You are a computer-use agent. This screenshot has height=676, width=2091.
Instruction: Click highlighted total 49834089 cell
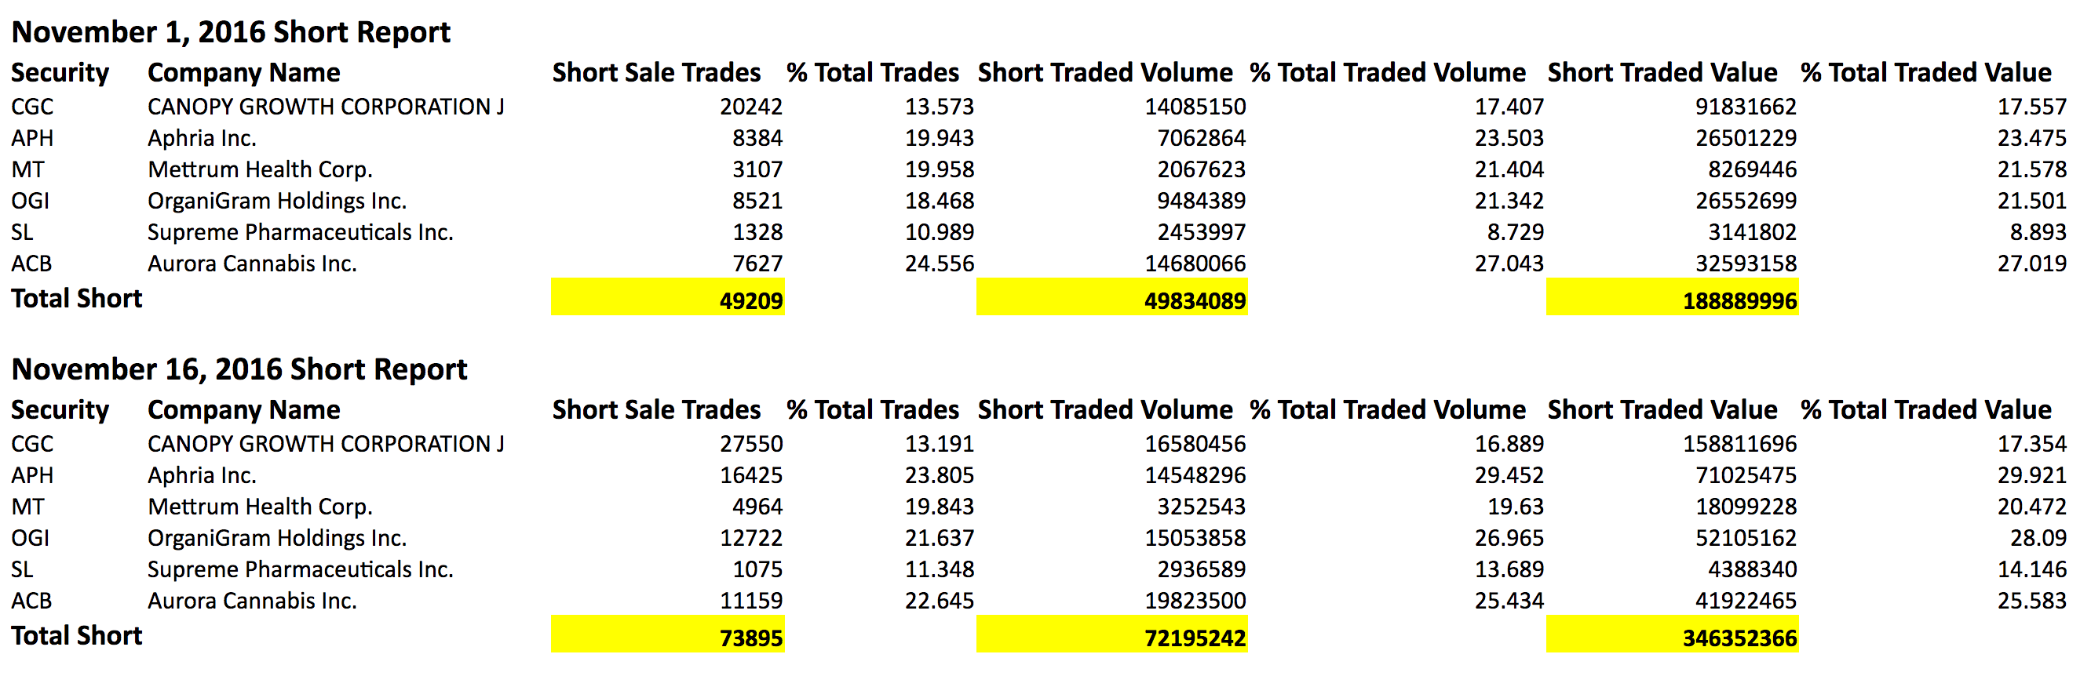click(x=1112, y=297)
